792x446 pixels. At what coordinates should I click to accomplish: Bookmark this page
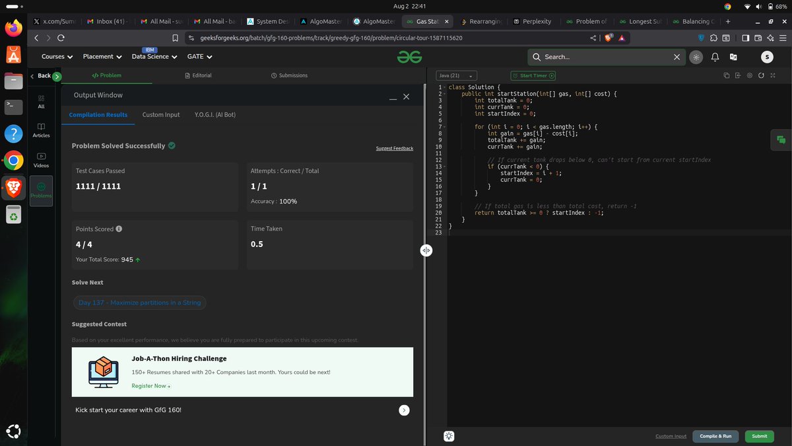click(x=175, y=38)
